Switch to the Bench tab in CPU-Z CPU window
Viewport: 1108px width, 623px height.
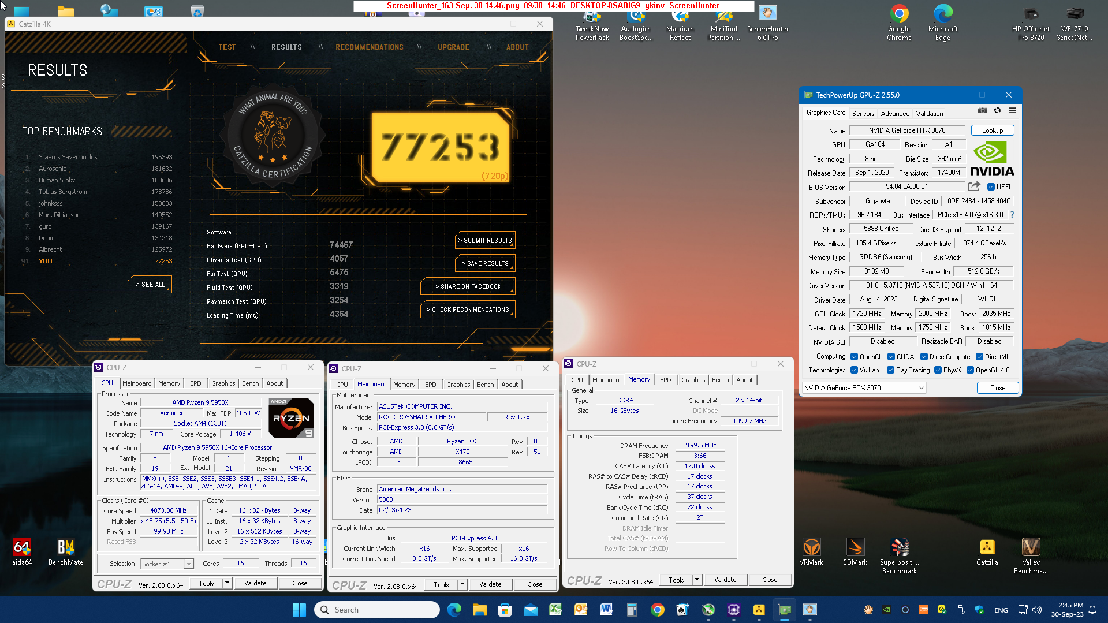[x=250, y=383]
